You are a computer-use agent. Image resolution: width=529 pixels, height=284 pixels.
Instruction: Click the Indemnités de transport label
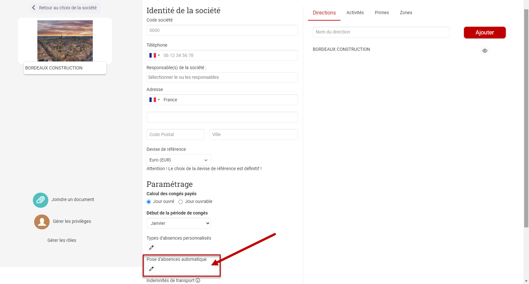point(170,280)
